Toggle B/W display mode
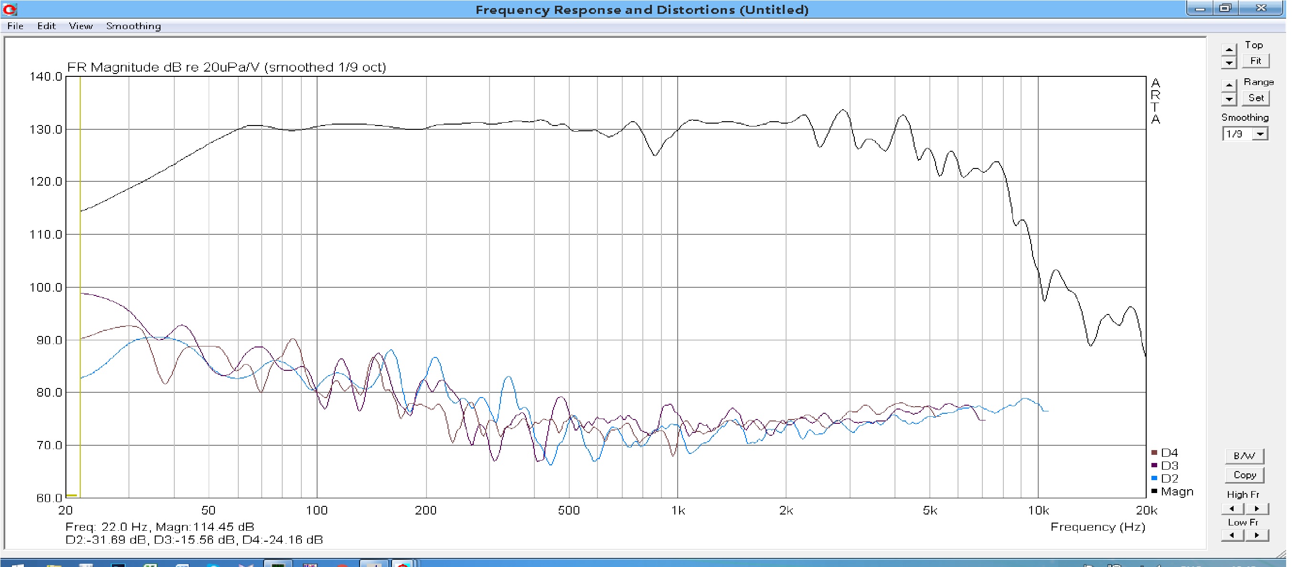1299x567 pixels. coord(1244,456)
